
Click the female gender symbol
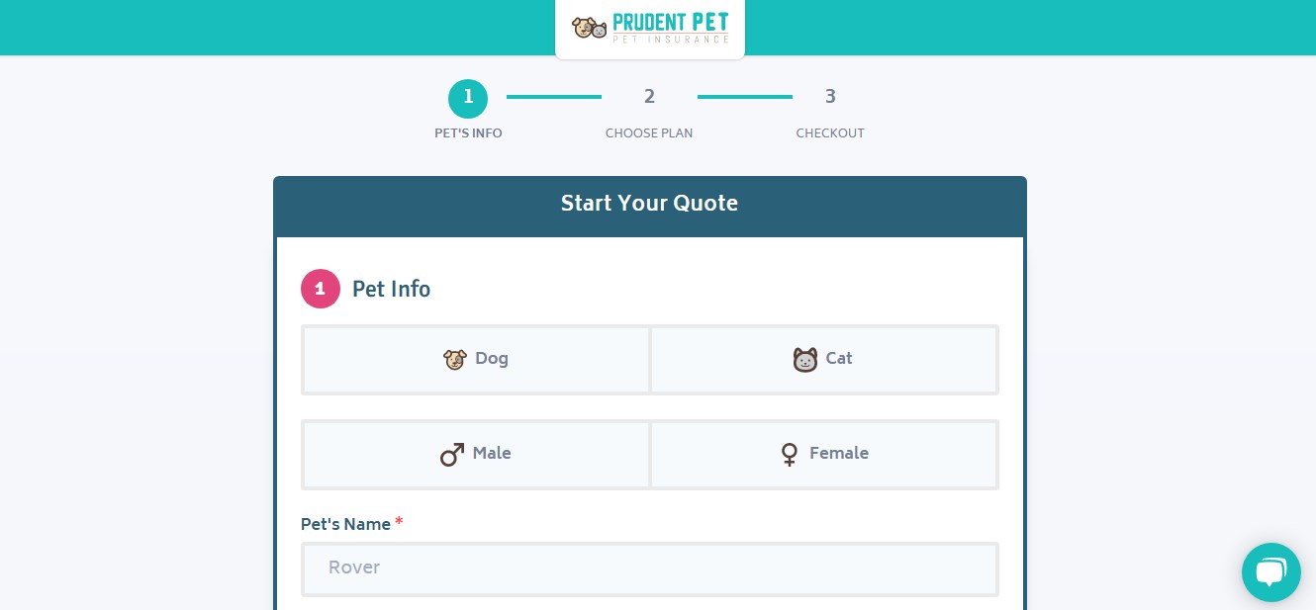(x=790, y=454)
